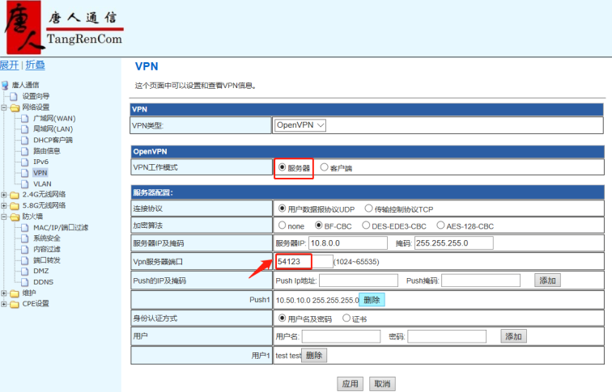Click the folder icon beside 网络设置

tap(15, 107)
